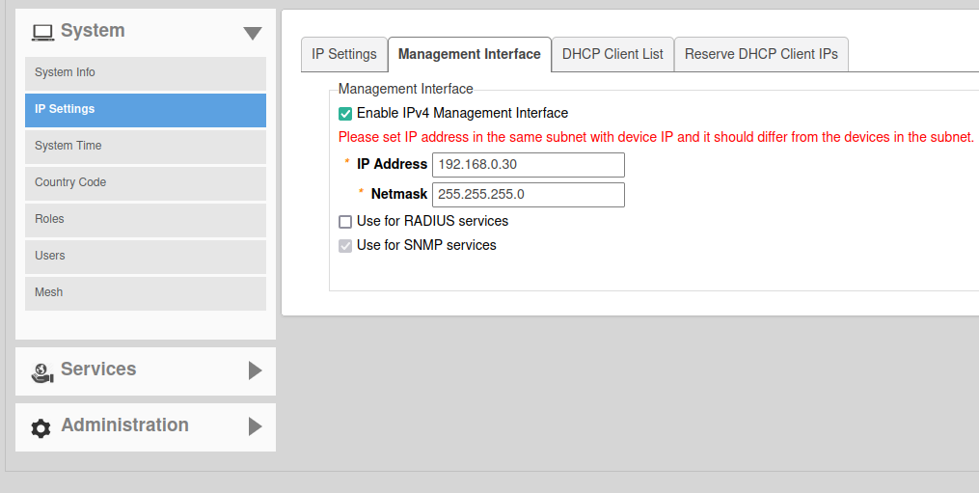
Task: Open the Users page
Action: [146, 257]
